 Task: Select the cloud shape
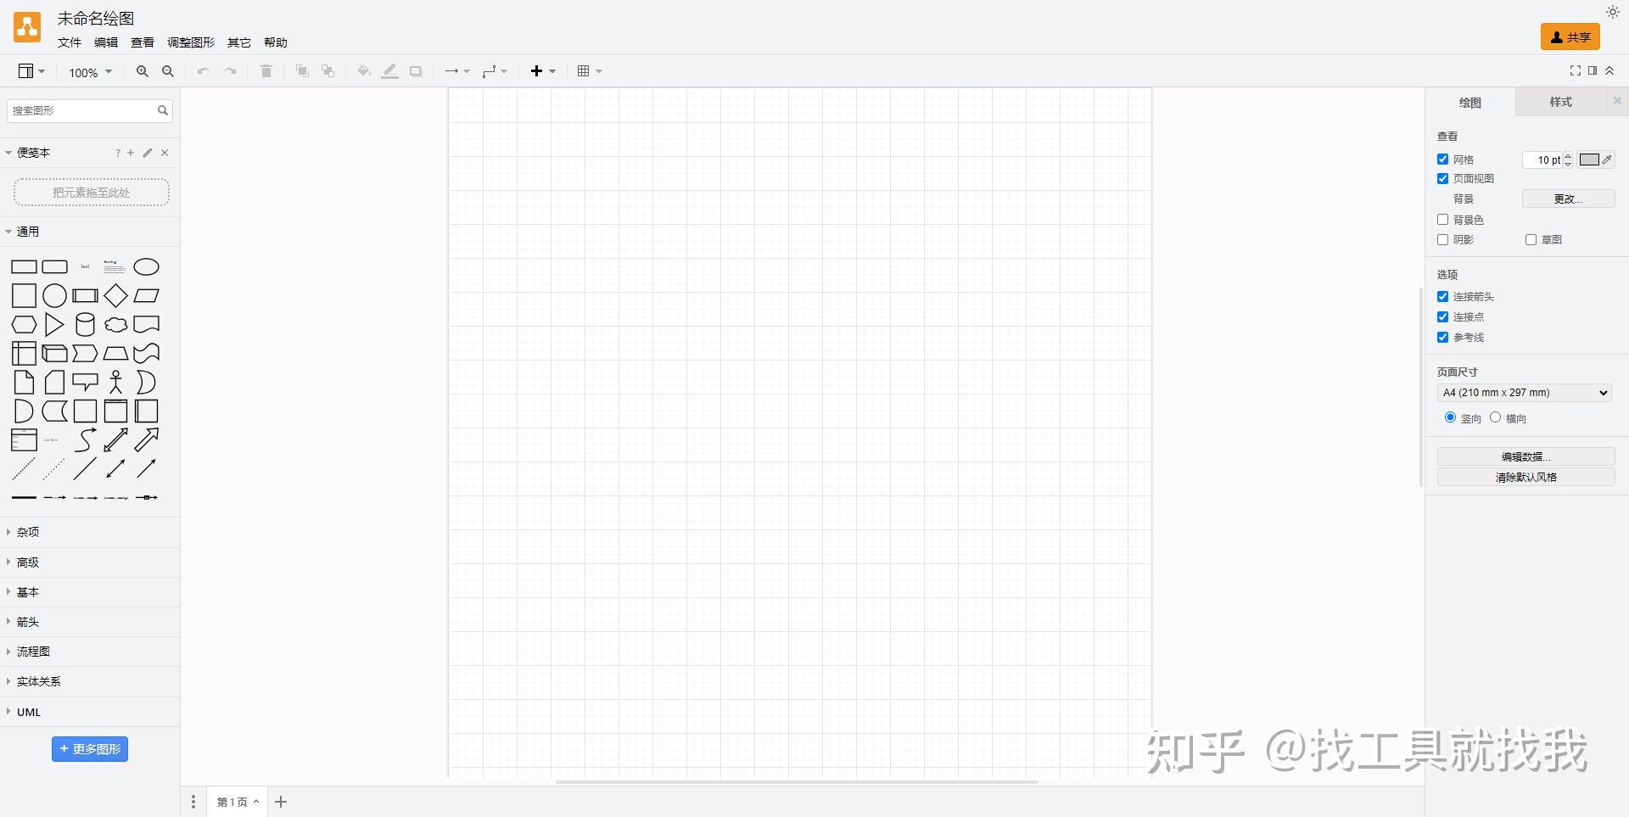tap(116, 325)
